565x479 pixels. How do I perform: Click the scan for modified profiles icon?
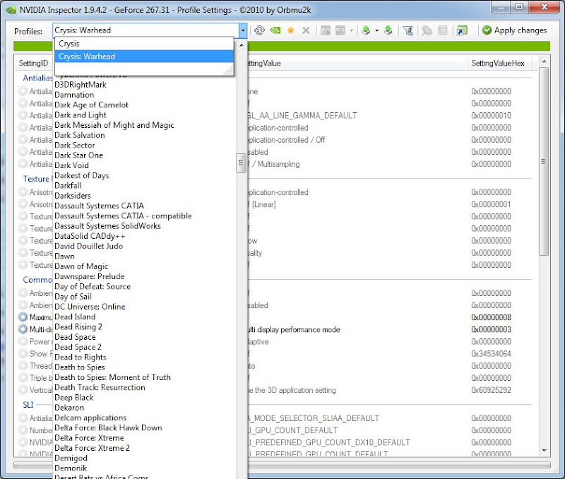[427, 30]
